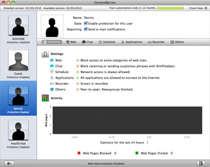Open the Schedule tab
The image size is (210, 167).
[x=107, y=42]
